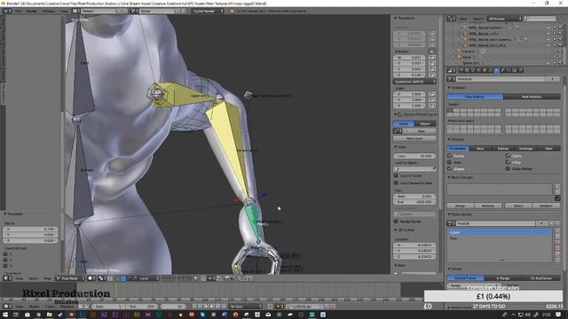Select the Wave pose in Pose Library

[x=499, y=232]
